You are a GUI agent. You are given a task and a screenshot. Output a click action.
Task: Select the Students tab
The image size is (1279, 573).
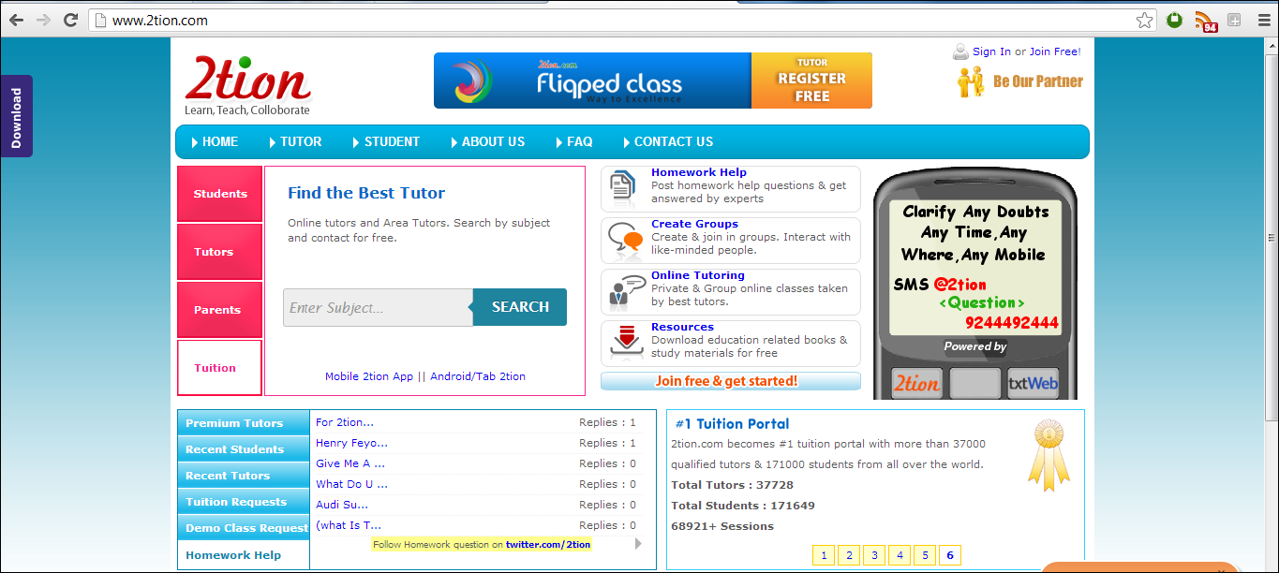tap(220, 194)
